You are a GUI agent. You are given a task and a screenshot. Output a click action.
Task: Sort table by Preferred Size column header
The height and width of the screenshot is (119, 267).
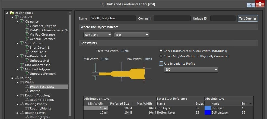[x=119, y=104]
